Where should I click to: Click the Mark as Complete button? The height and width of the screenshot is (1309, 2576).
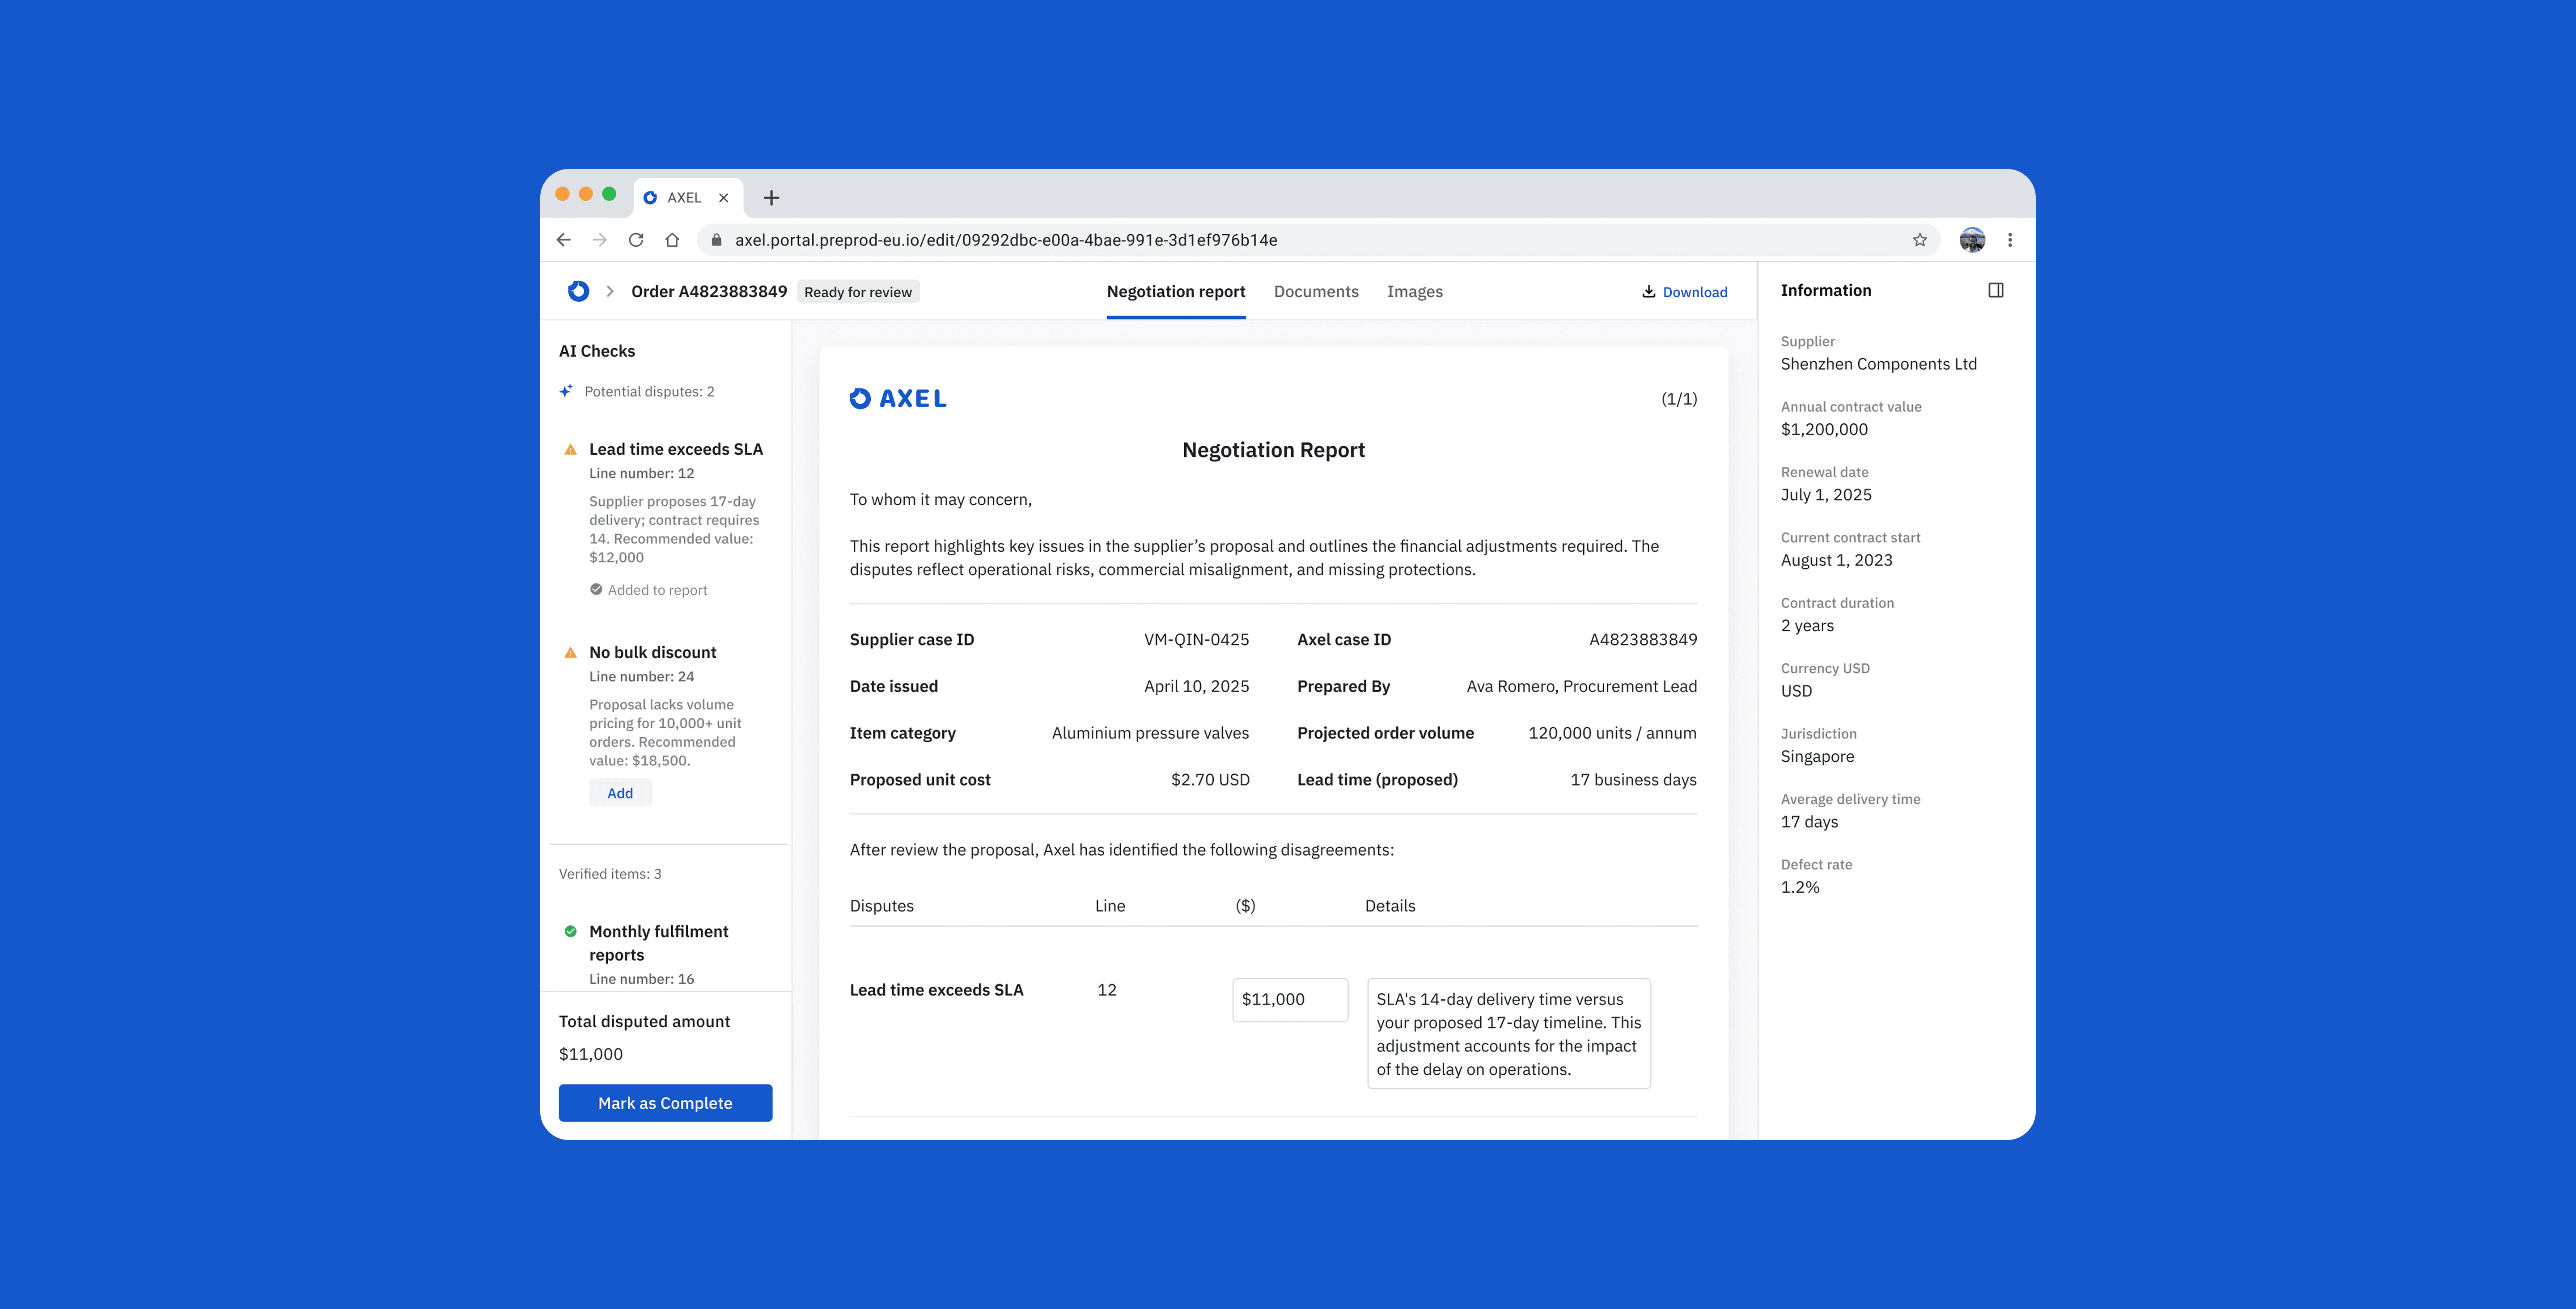click(665, 1103)
